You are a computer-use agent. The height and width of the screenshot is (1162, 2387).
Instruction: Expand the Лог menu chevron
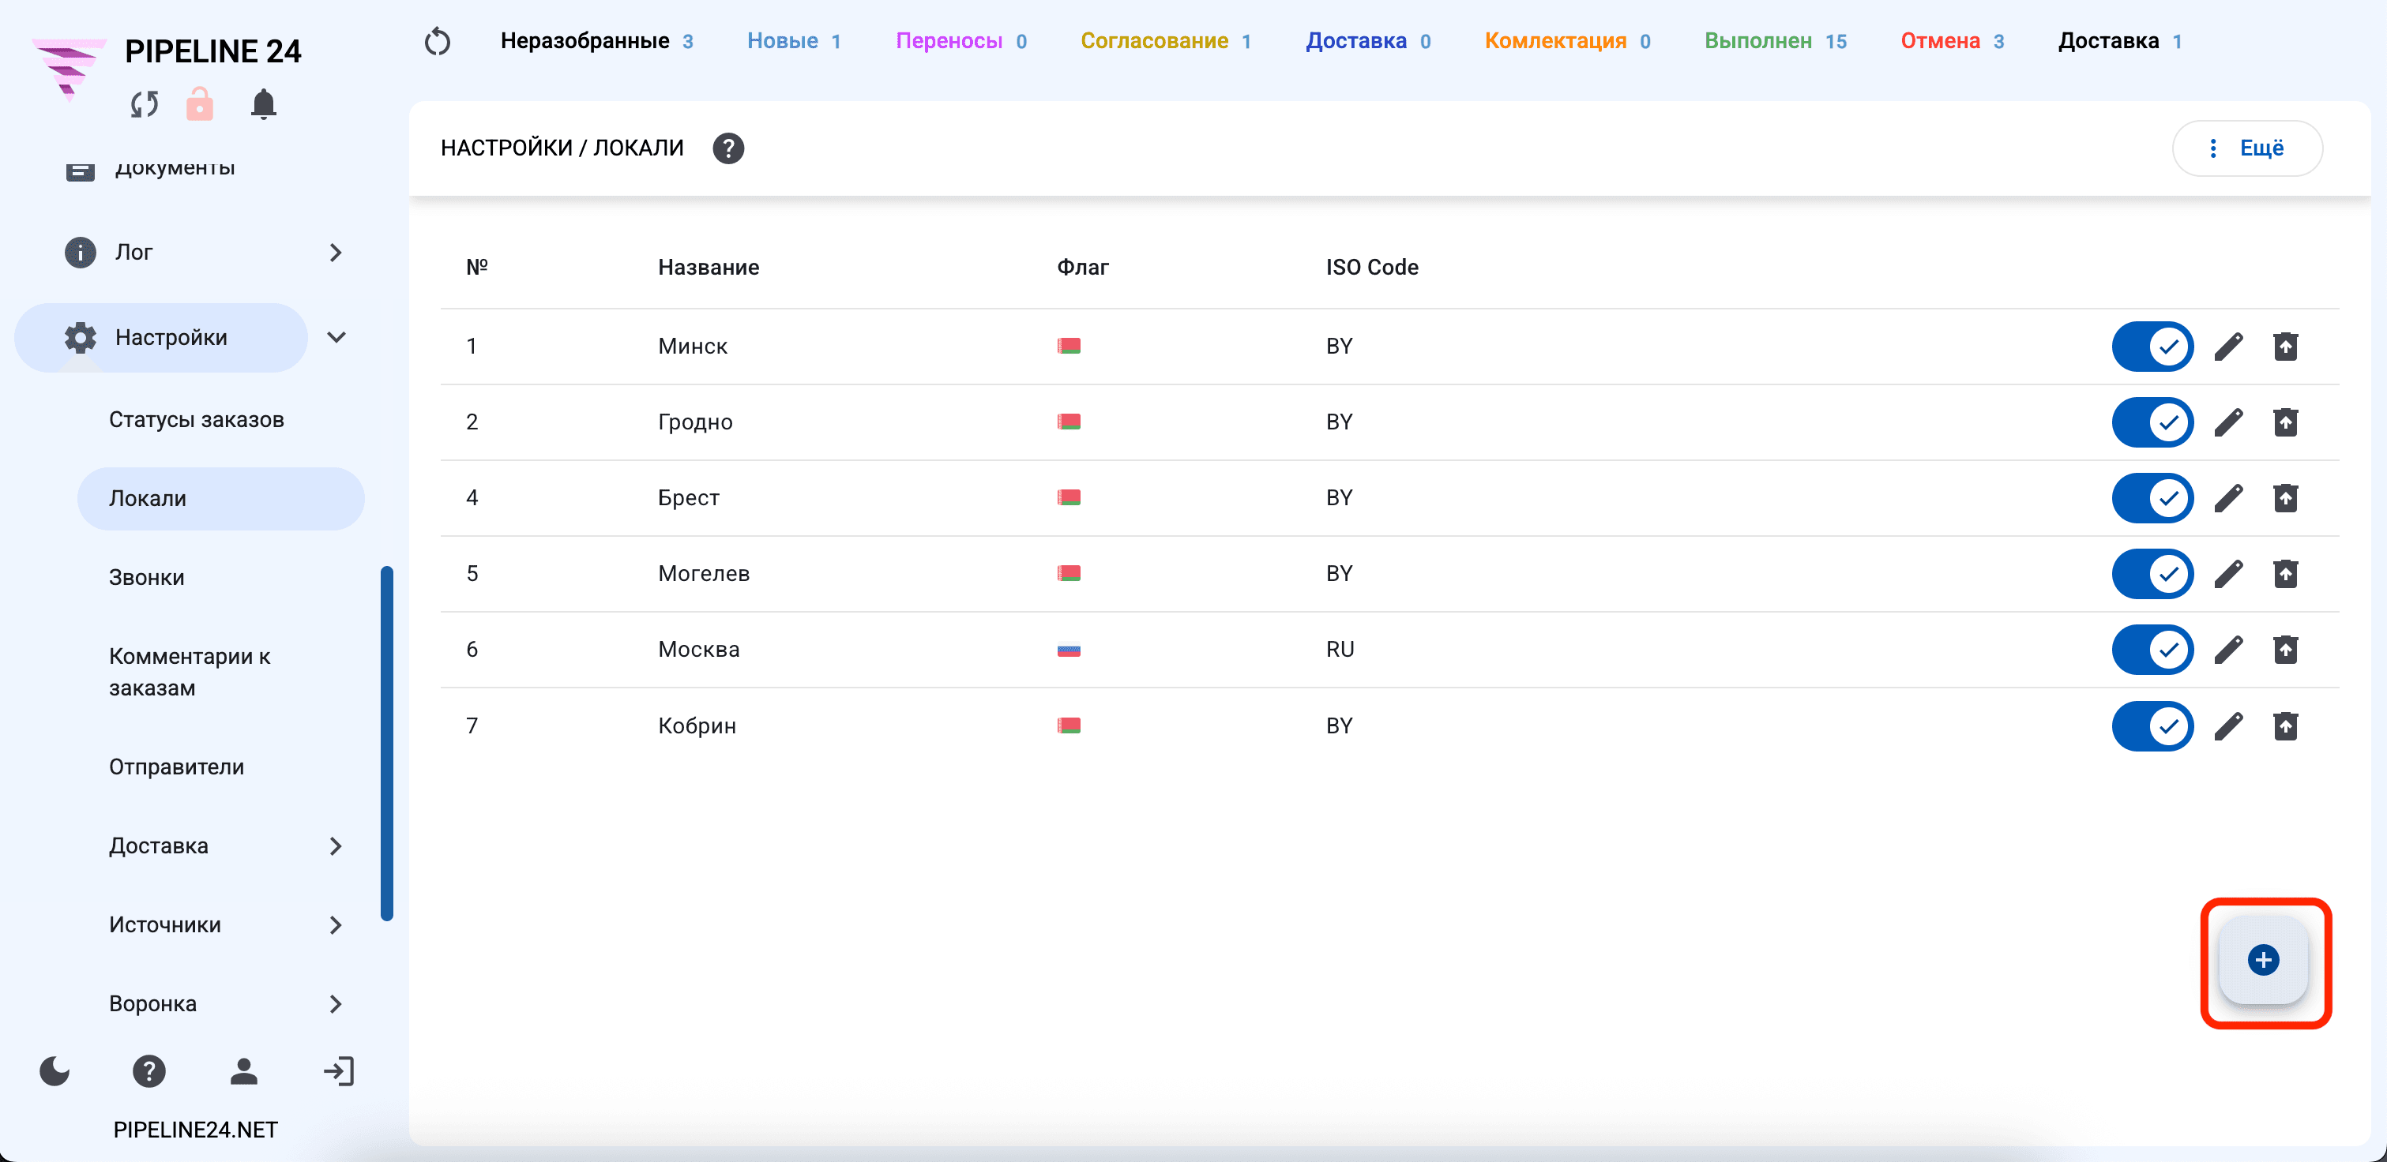pyautogui.click(x=336, y=252)
